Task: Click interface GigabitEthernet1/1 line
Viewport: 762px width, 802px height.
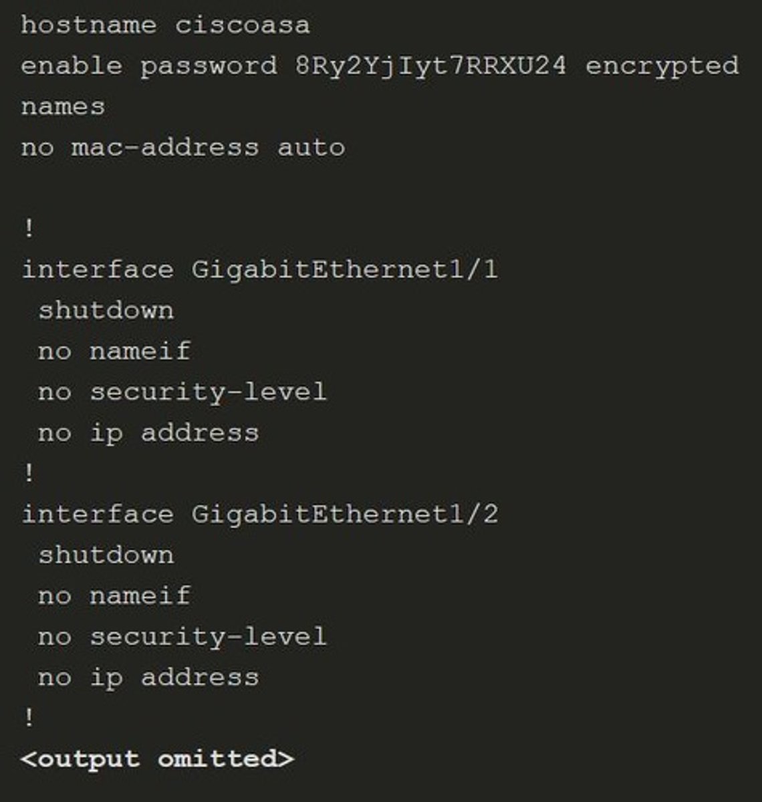Action: (260, 269)
